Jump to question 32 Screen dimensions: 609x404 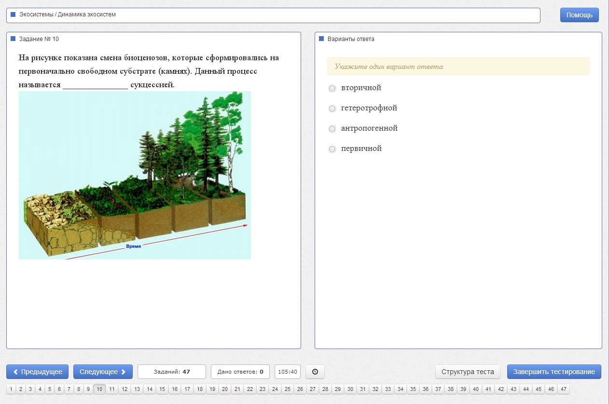375,389
